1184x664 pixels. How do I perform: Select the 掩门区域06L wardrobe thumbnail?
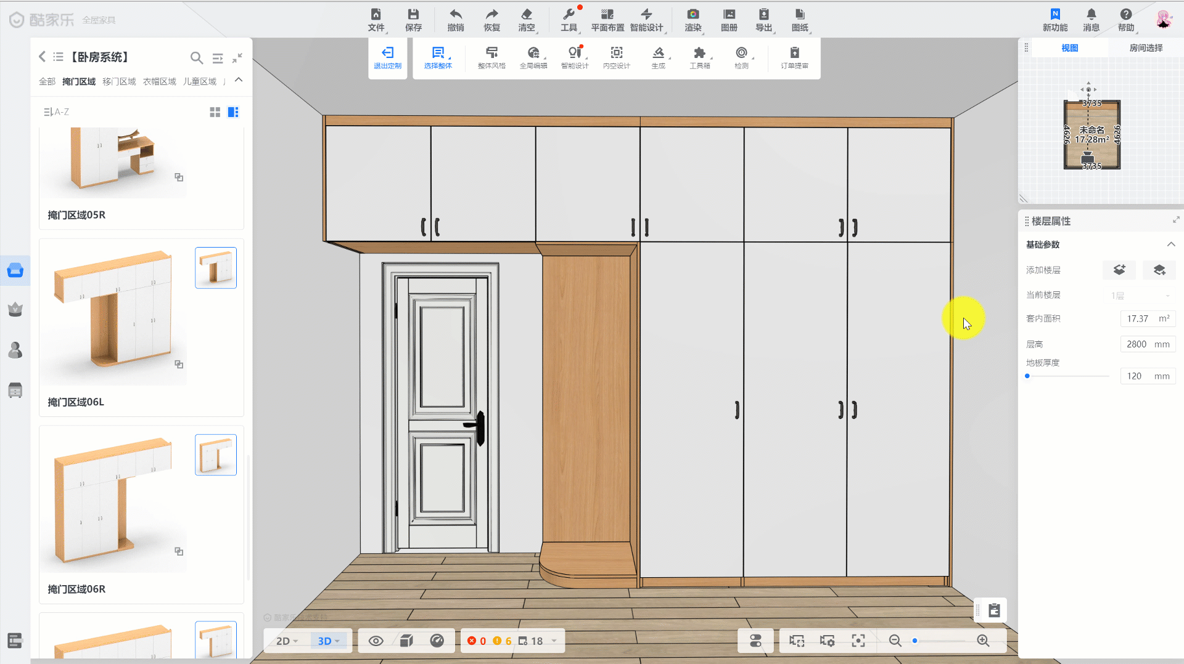click(114, 314)
